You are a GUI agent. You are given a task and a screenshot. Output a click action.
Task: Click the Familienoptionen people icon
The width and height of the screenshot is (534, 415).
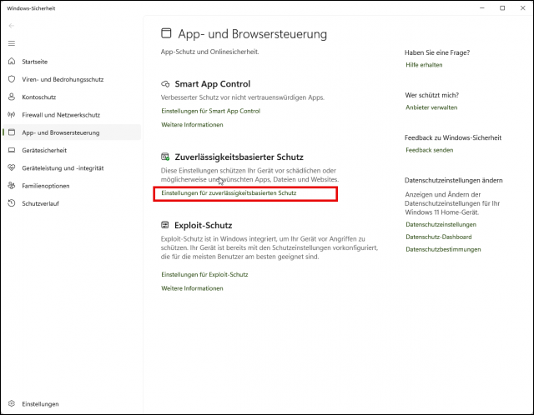coord(12,185)
